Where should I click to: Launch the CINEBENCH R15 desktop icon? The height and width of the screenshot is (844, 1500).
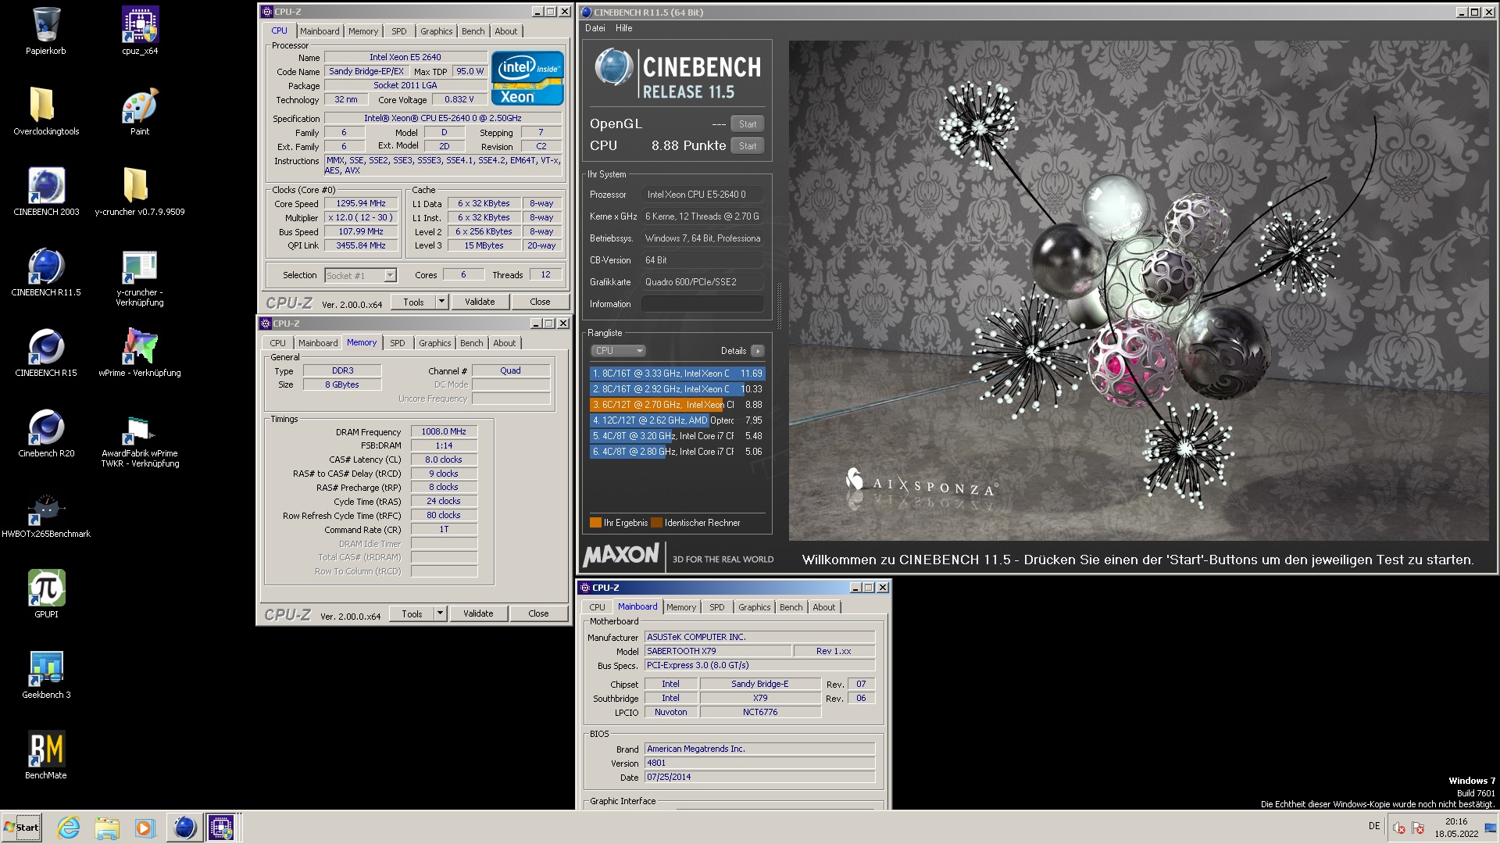point(46,353)
